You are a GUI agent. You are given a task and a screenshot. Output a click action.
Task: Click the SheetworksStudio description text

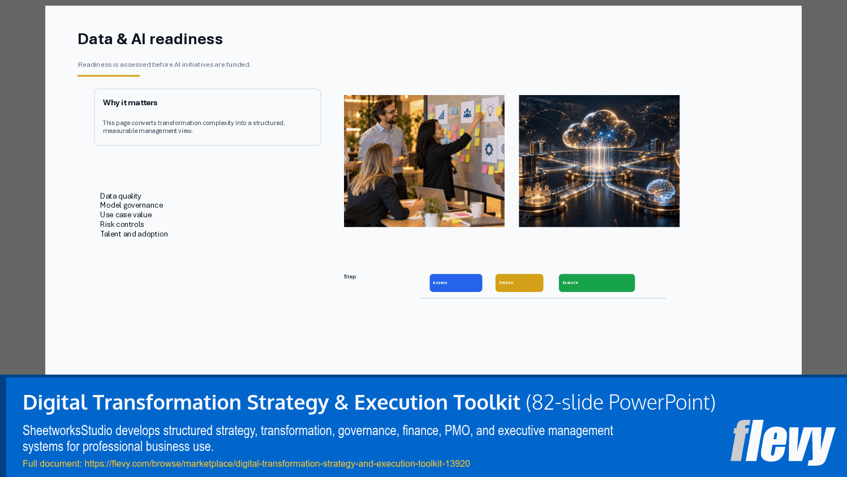coord(318,439)
